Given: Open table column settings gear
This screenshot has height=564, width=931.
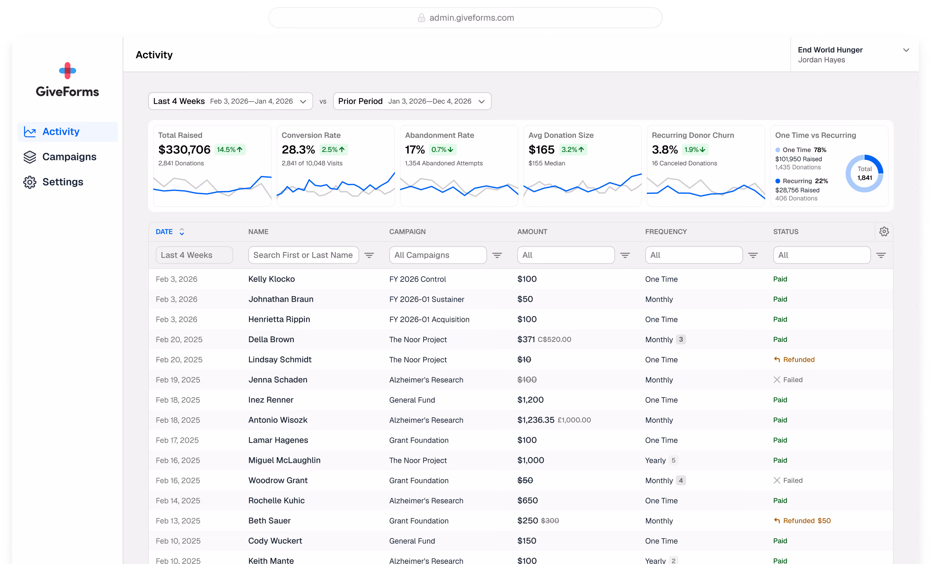Looking at the screenshot, I should coord(884,232).
